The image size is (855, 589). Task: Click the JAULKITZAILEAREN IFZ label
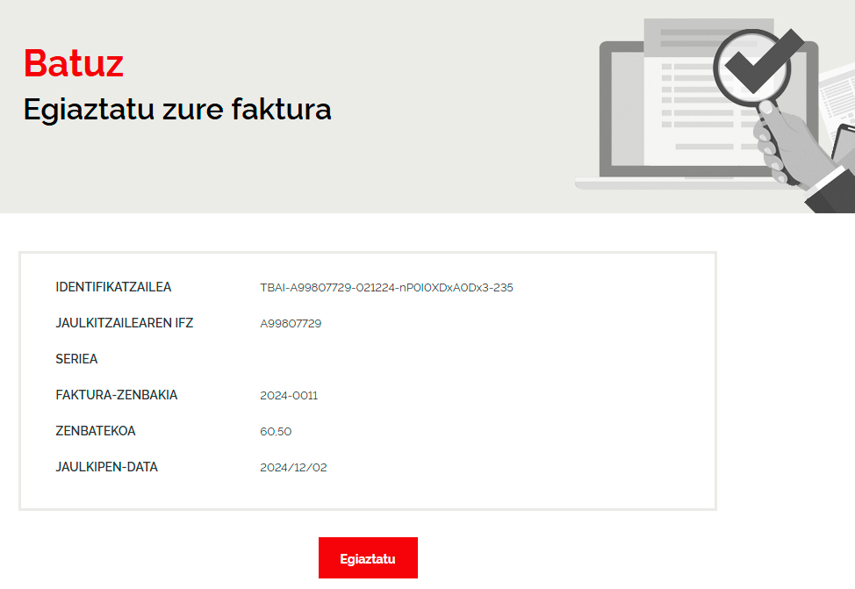tap(125, 323)
